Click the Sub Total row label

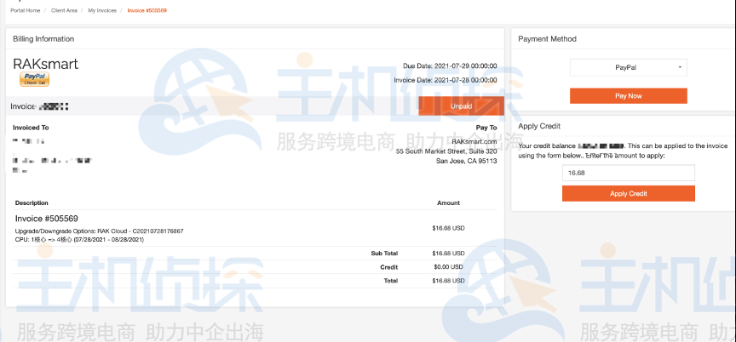coord(384,254)
